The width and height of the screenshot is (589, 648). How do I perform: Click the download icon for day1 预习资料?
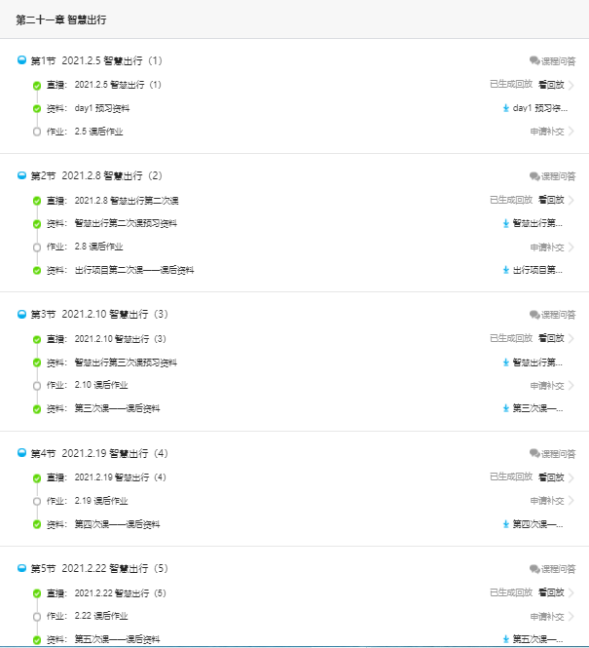[506, 108]
